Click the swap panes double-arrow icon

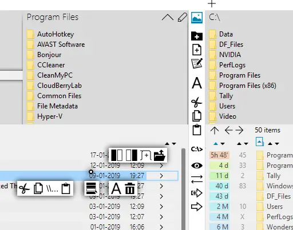197,179
